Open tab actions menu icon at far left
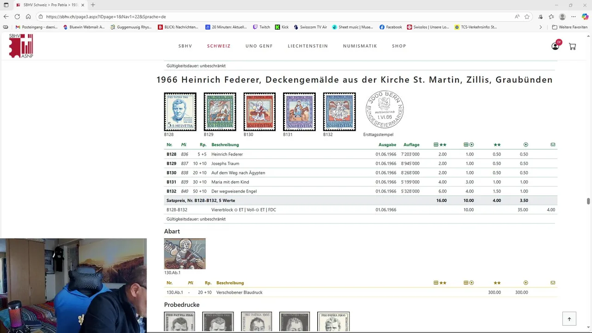Viewport: 592px width, 333px height. click(6, 5)
